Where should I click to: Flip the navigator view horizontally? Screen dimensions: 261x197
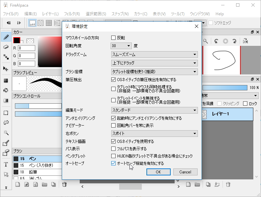245,41
